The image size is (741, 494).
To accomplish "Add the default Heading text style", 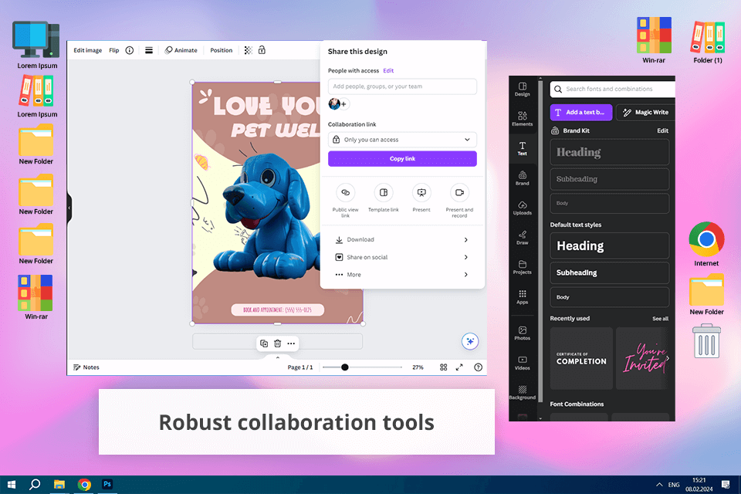I will 610,245.
